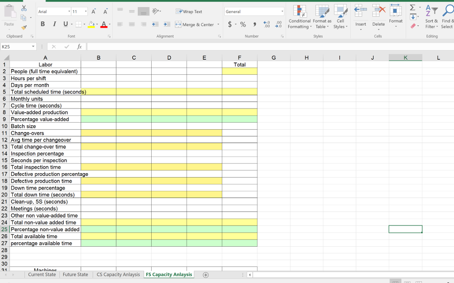Click Merge & Center button
Viewport: 454px width, 283px height.
(195, 25)
